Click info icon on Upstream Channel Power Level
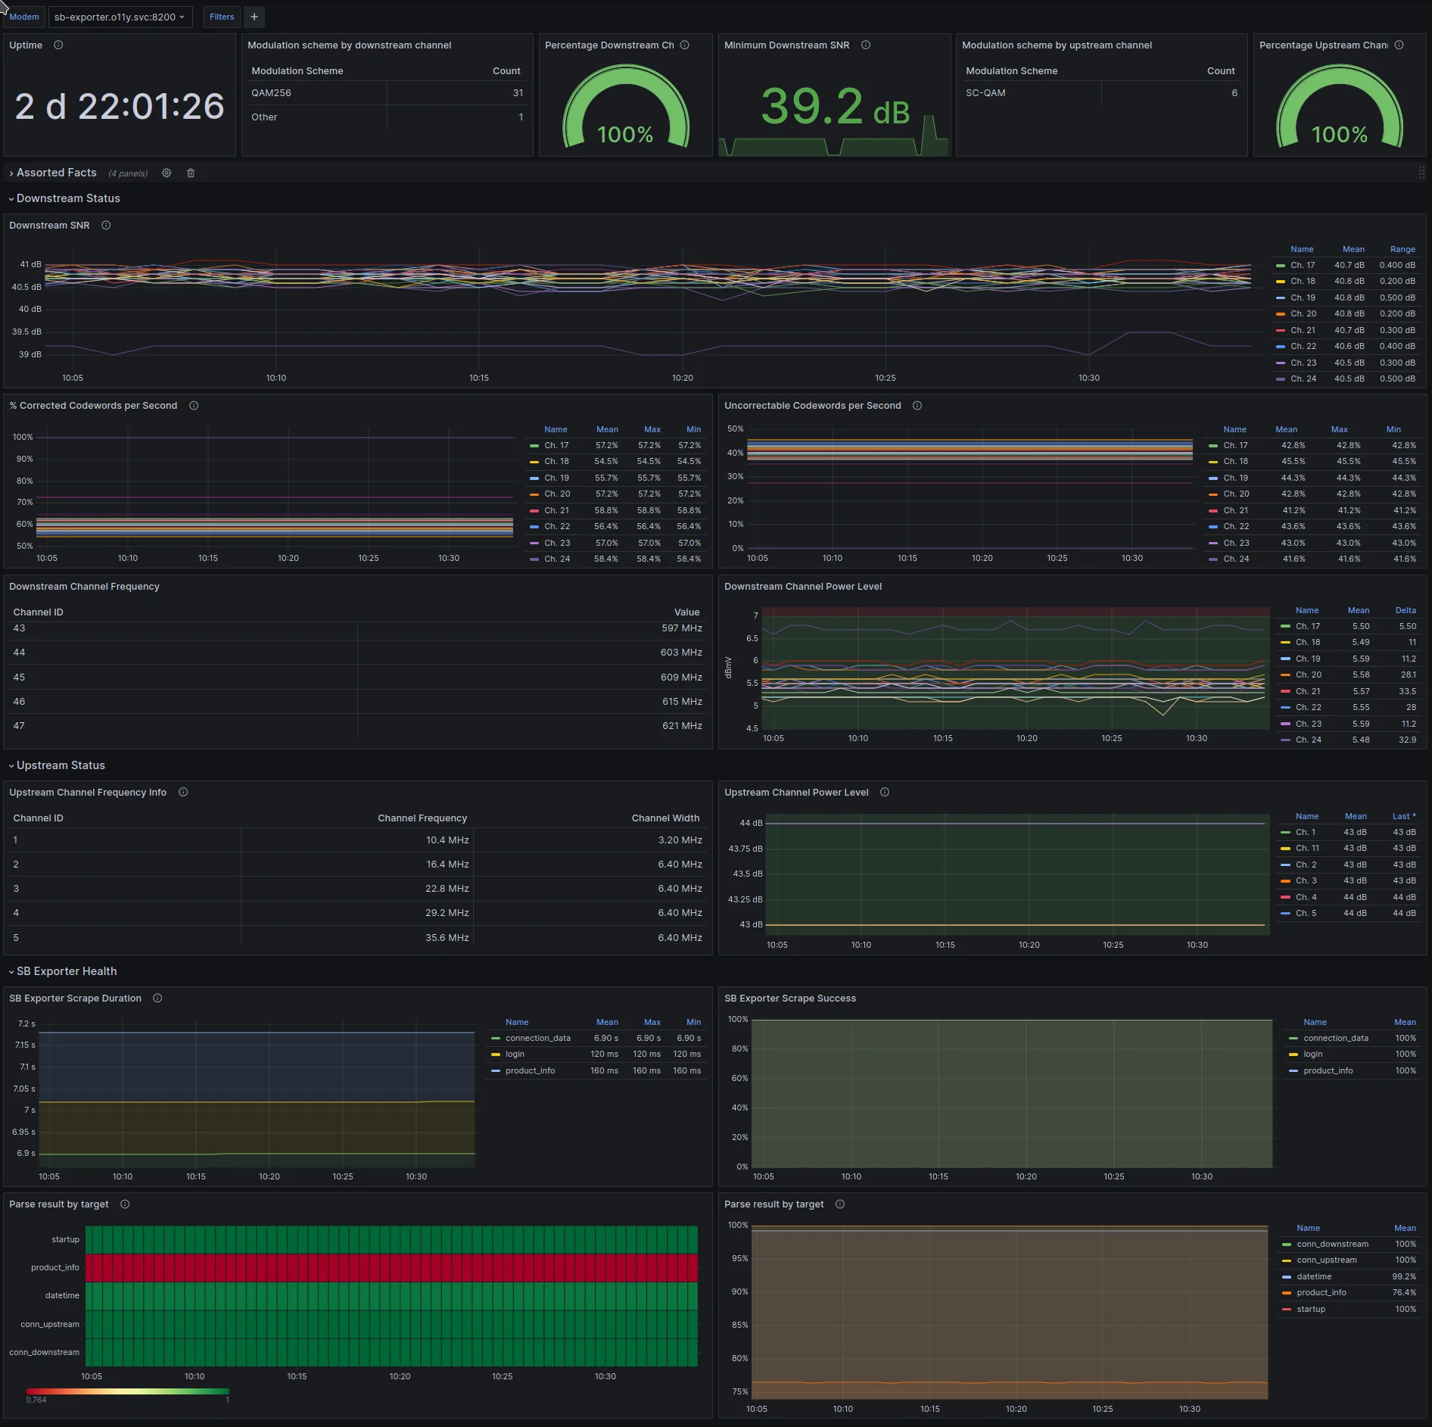 coord(885,793)
